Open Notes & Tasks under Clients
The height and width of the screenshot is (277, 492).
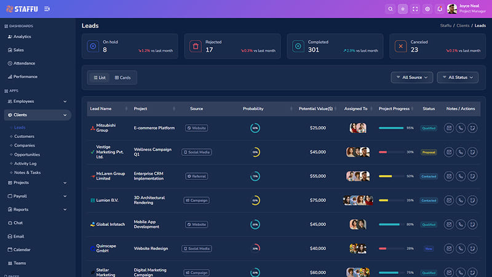point(27,172)
